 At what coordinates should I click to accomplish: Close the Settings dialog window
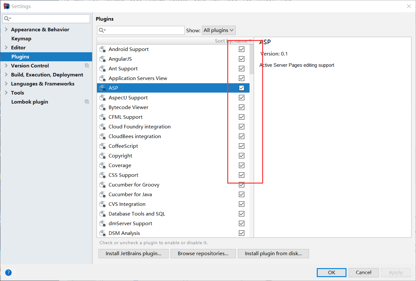click(409, 6)
